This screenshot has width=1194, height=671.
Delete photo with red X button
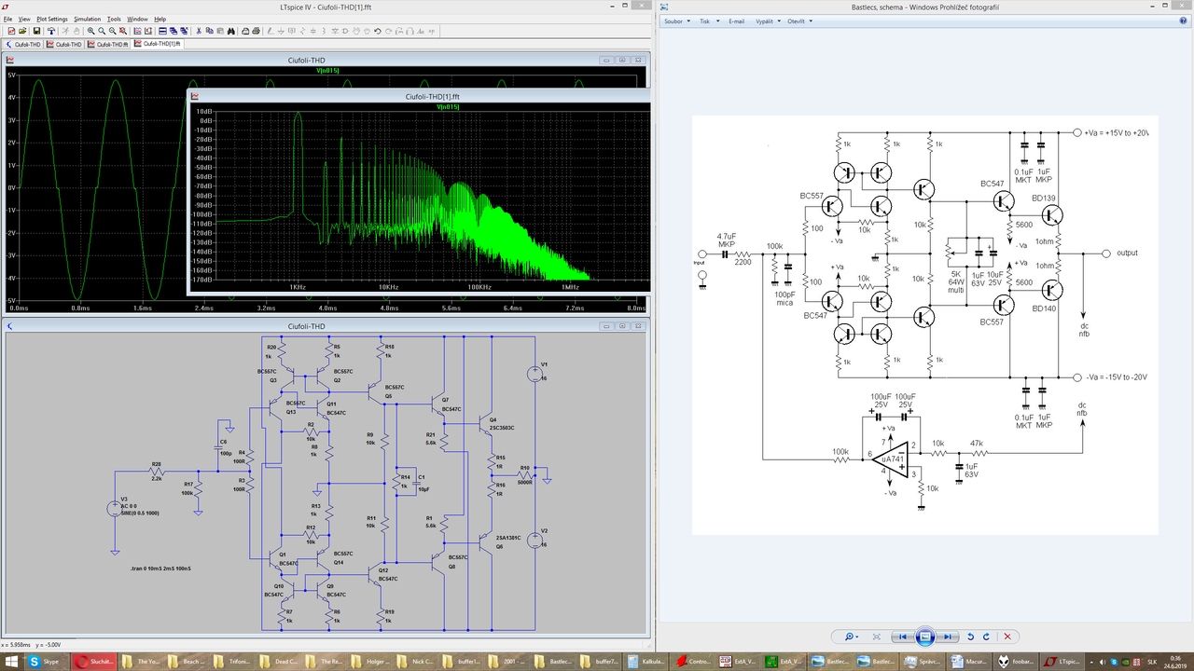tap(1007, 637)
